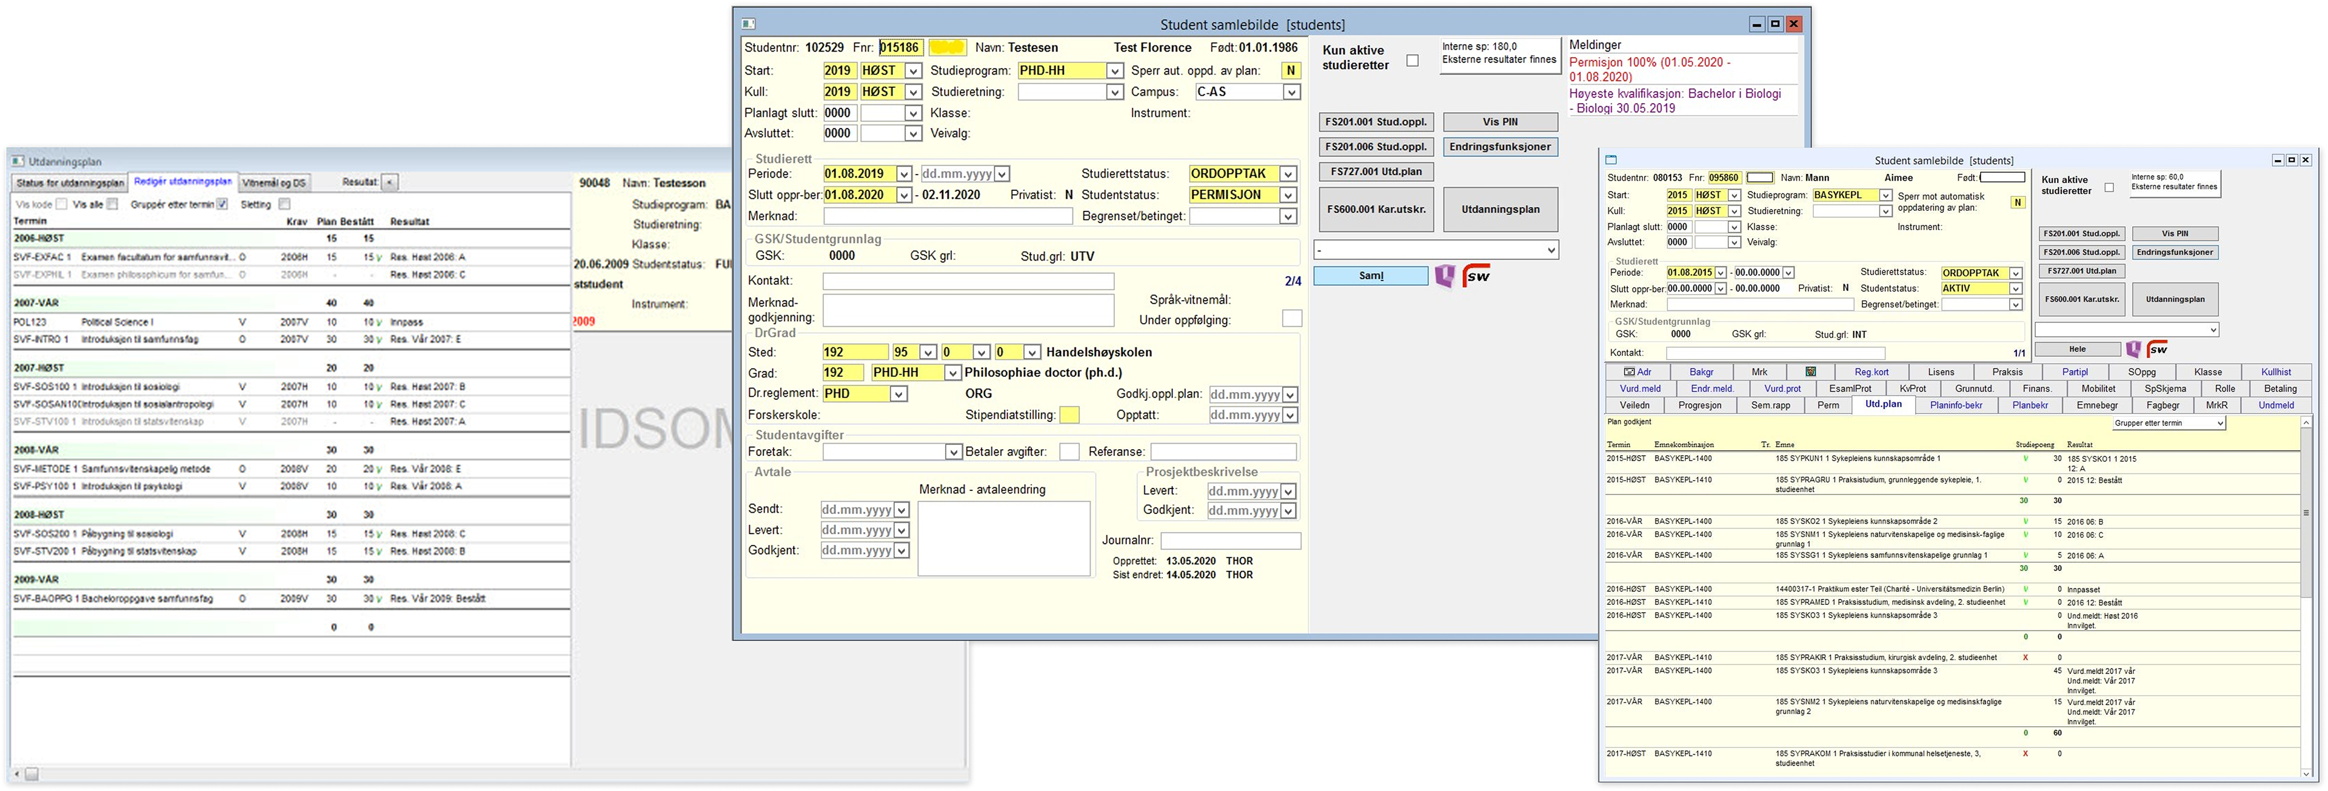The image size is (2328, 791).
Task: Open Studentstatus PERMISJON dropdown
Action: click(x=1289, y=195)
